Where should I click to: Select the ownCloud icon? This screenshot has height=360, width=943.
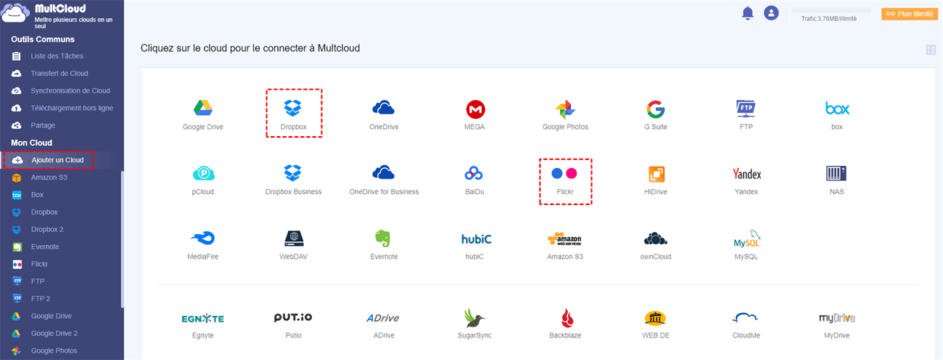coord(656,238)
